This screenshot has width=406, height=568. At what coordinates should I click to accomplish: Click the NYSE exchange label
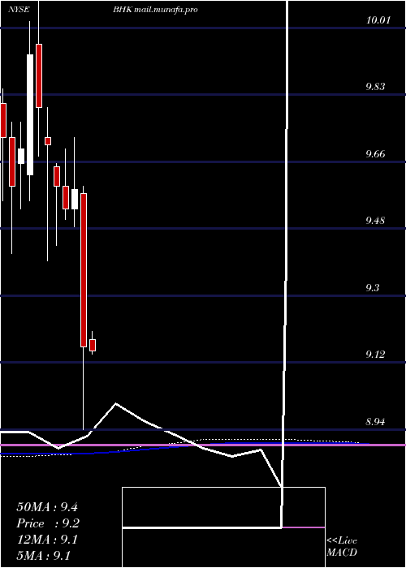(18, 10)
